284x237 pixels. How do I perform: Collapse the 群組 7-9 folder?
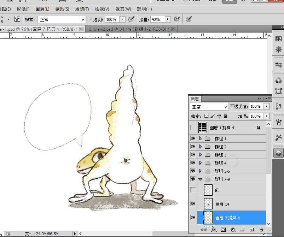pyautogui.click(x=201, y=179)
